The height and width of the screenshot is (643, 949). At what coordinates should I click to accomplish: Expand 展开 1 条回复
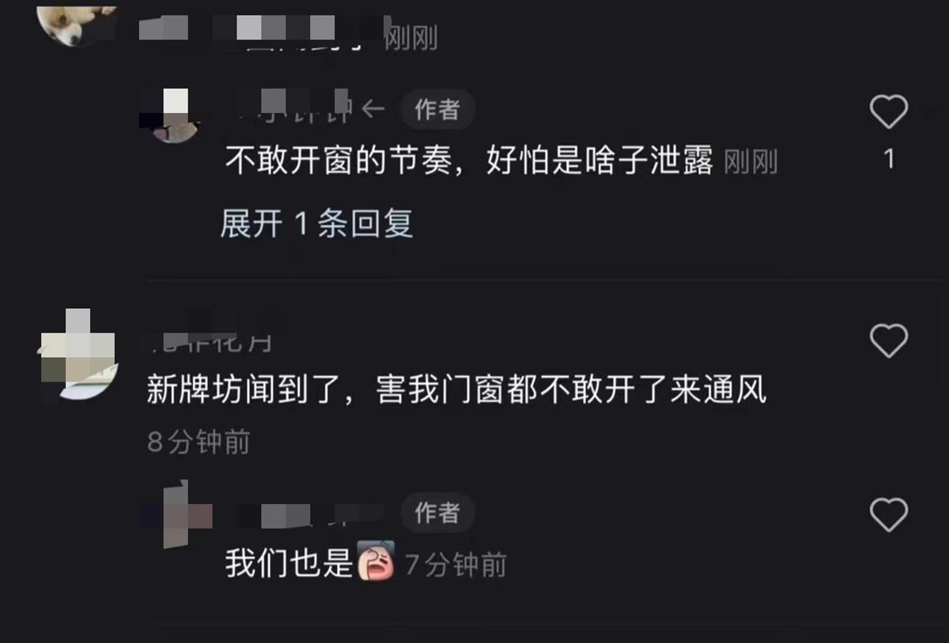[x=316, y=224]
